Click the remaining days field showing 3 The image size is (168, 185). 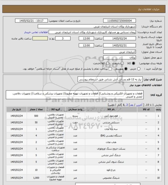(63, 39)
